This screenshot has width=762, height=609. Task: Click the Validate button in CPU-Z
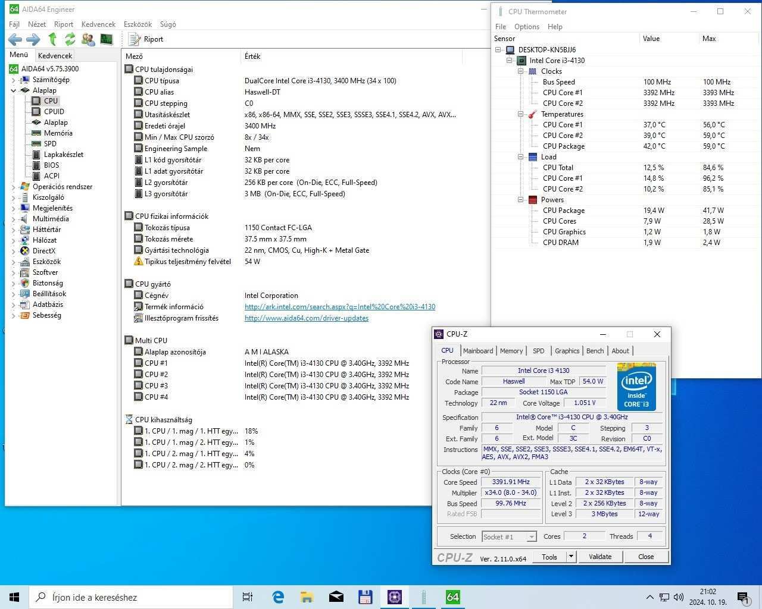600,557
